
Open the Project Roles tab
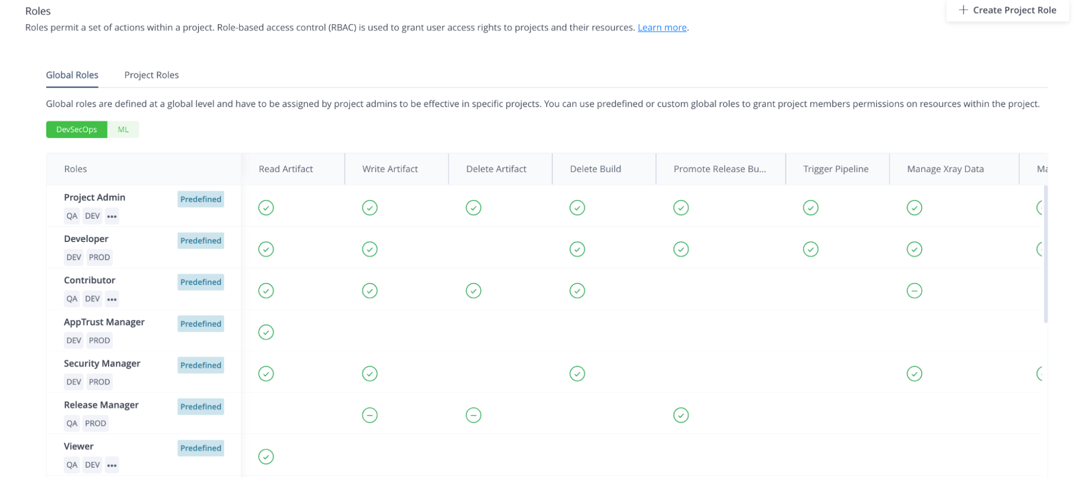click(x=152, y=75)
